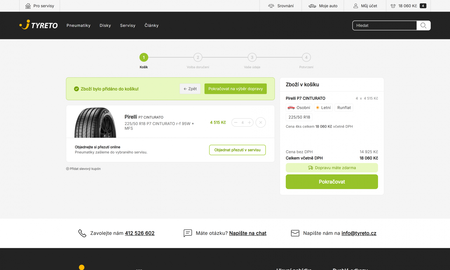Click Objednat přezutí v servisu button
Image resolution: width=450 pixels, height=270 pixels.
point(237,150)
